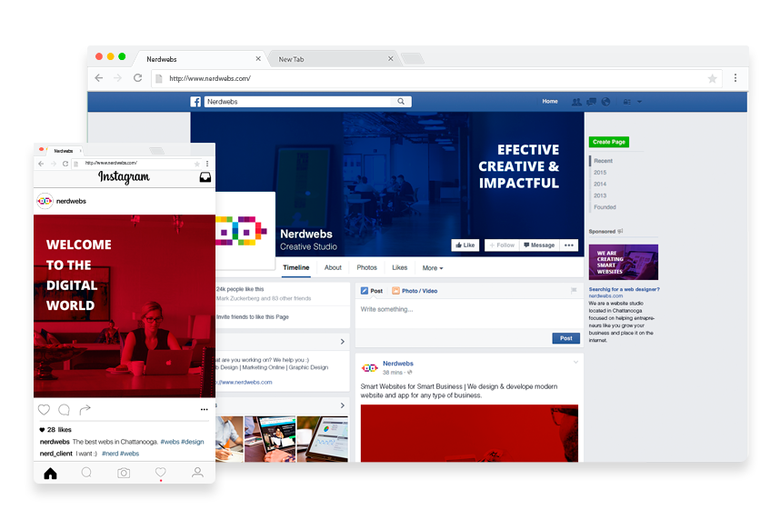
Task: Reload the page in the small Instagram browser
Action: pos(65,164)
